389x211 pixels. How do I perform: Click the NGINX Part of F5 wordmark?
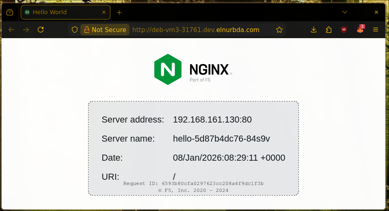click(x=211, y=72)
